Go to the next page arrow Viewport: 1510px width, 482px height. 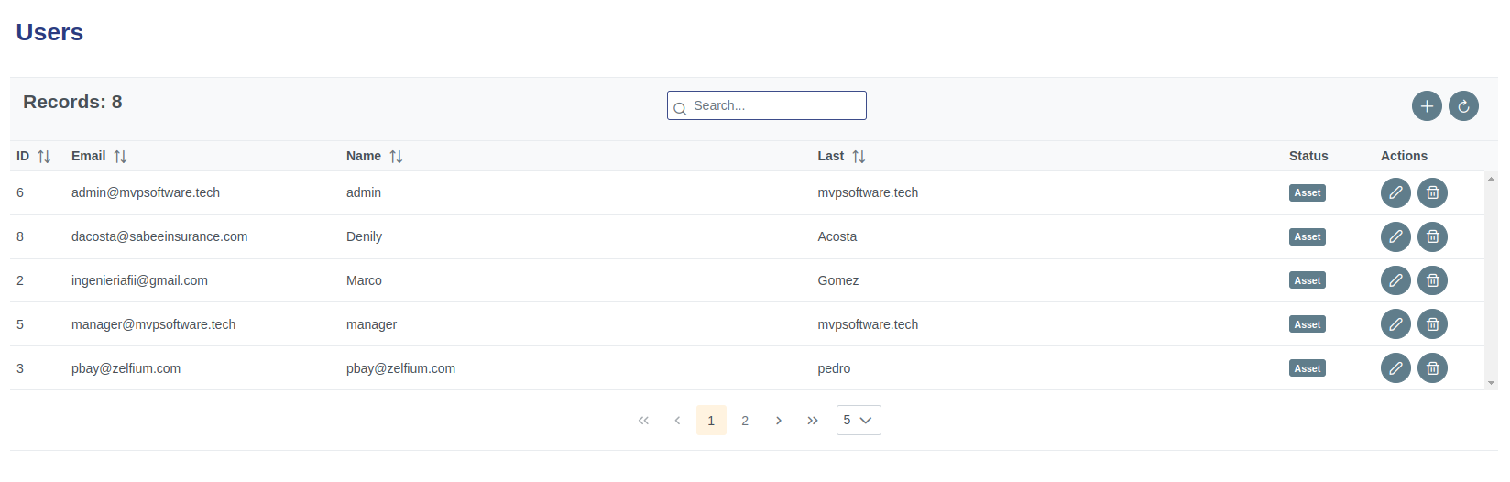click(779, 421)
